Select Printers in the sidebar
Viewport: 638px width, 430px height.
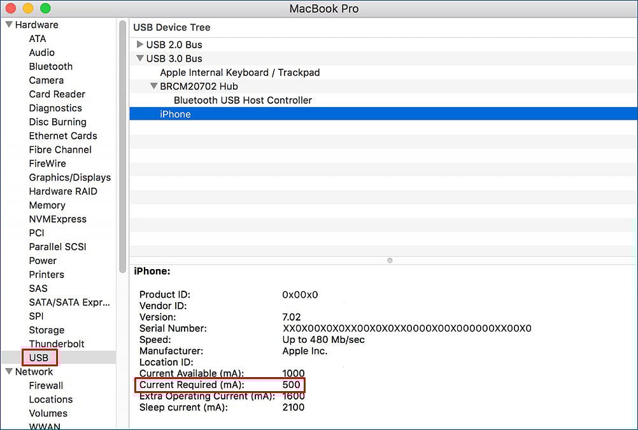coord(46,274)
